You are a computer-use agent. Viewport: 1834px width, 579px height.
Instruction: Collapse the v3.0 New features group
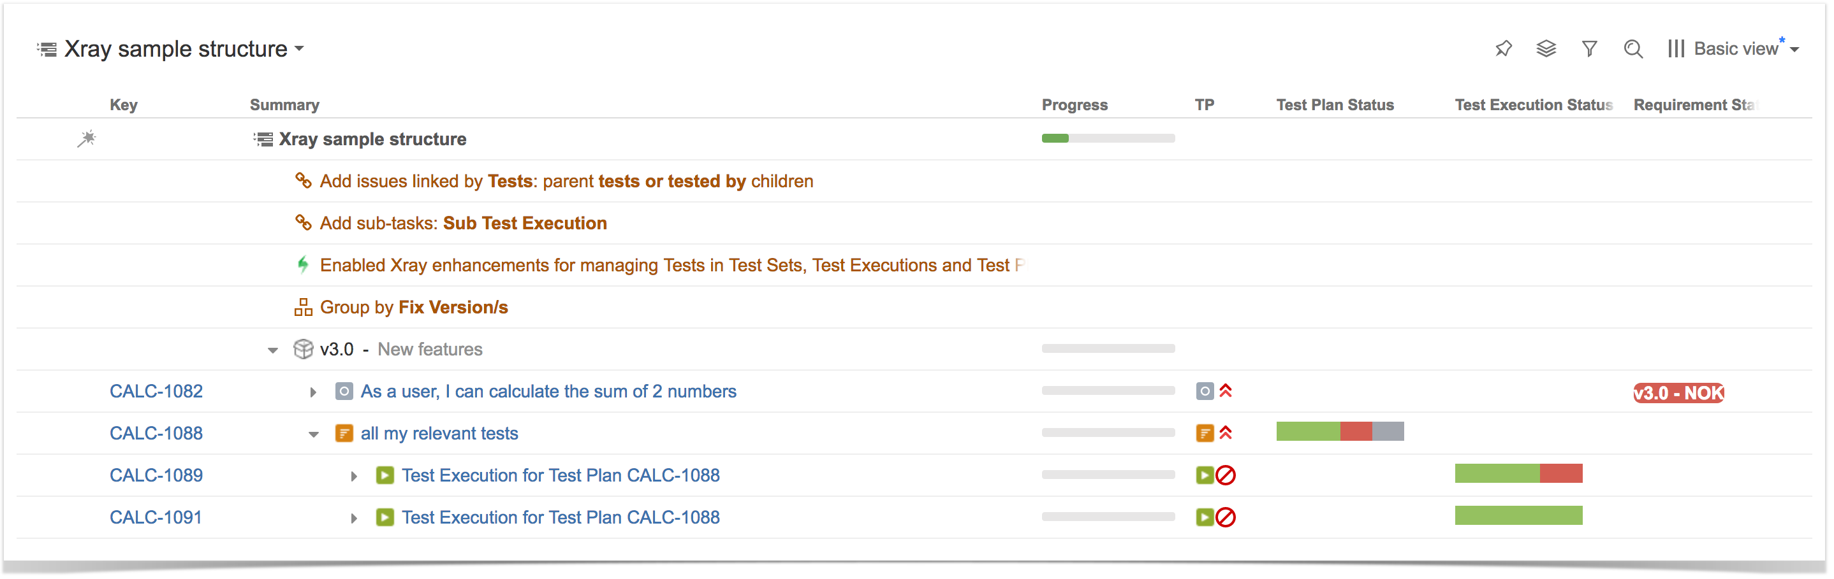pyautogui.click(x=273, y=350)
